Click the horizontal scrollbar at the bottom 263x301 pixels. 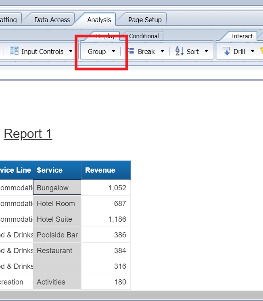[131, 295]
